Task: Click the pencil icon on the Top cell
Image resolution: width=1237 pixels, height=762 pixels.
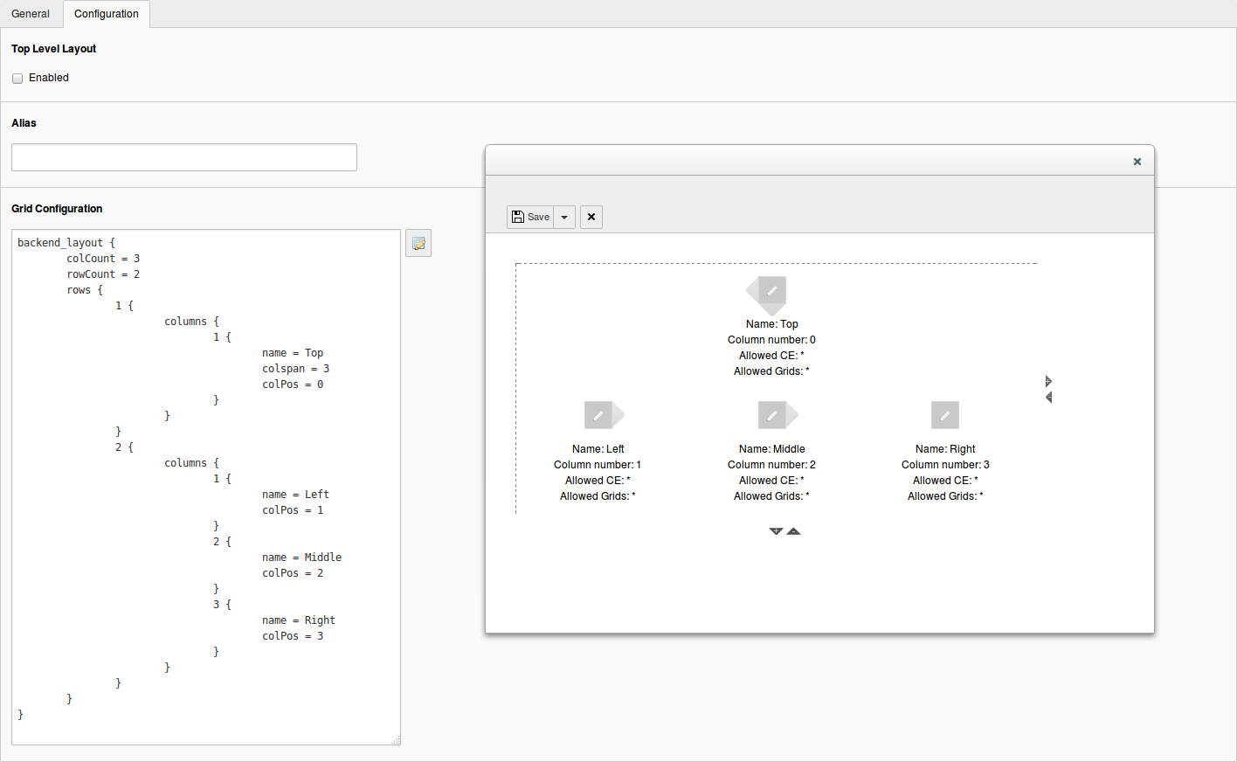Action: (772, 290)
